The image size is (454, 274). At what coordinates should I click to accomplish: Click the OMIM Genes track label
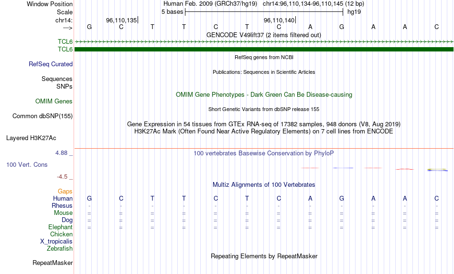point(54,101)
